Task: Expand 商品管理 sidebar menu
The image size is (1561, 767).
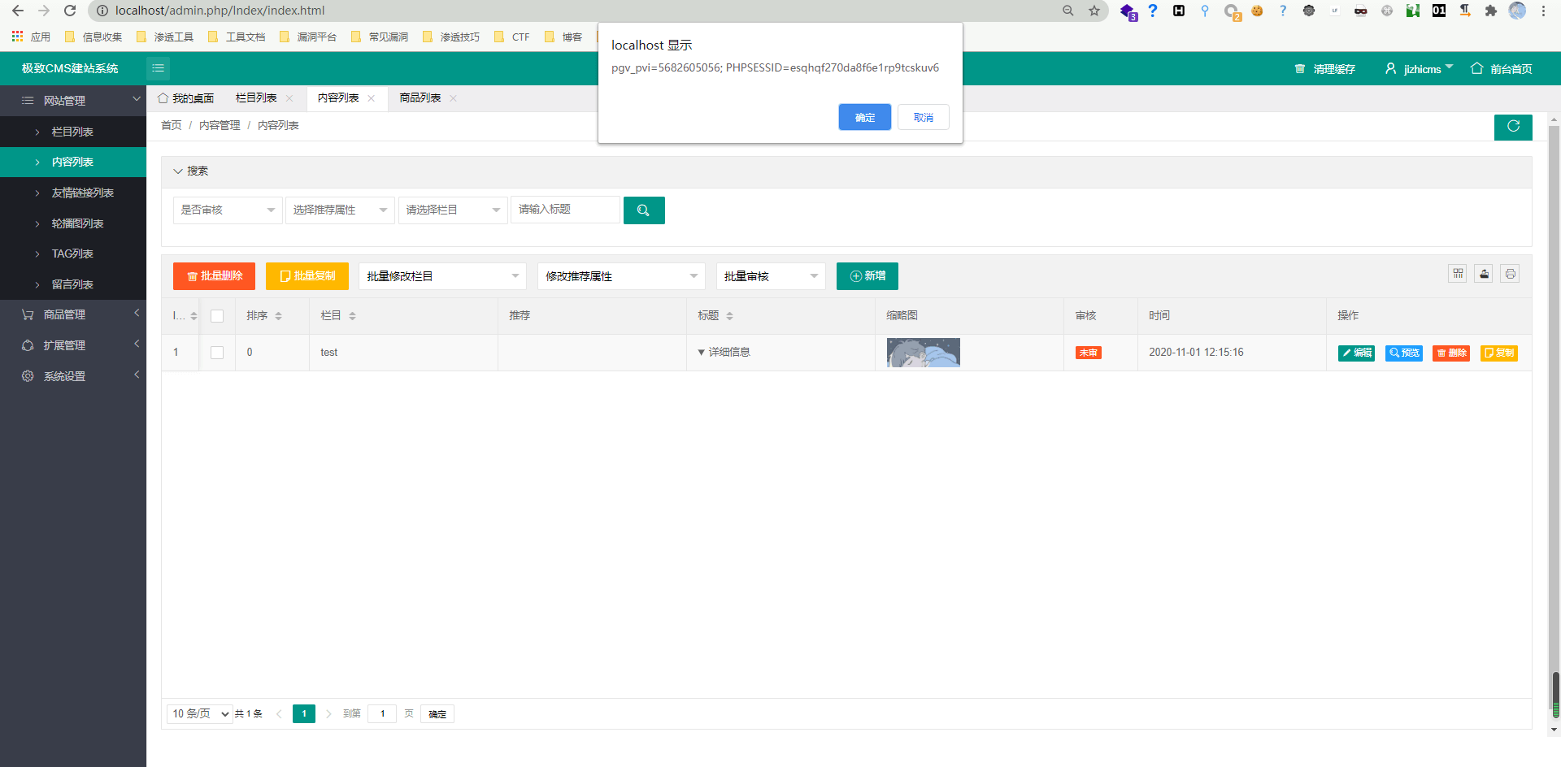Action: coord(73,314)
